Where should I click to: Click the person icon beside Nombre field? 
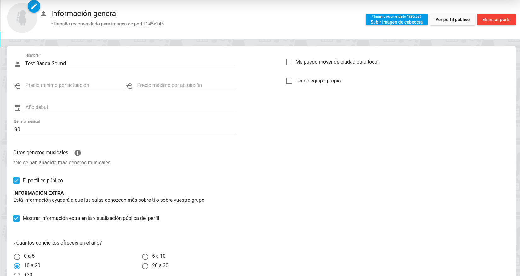tap(18, 64)
